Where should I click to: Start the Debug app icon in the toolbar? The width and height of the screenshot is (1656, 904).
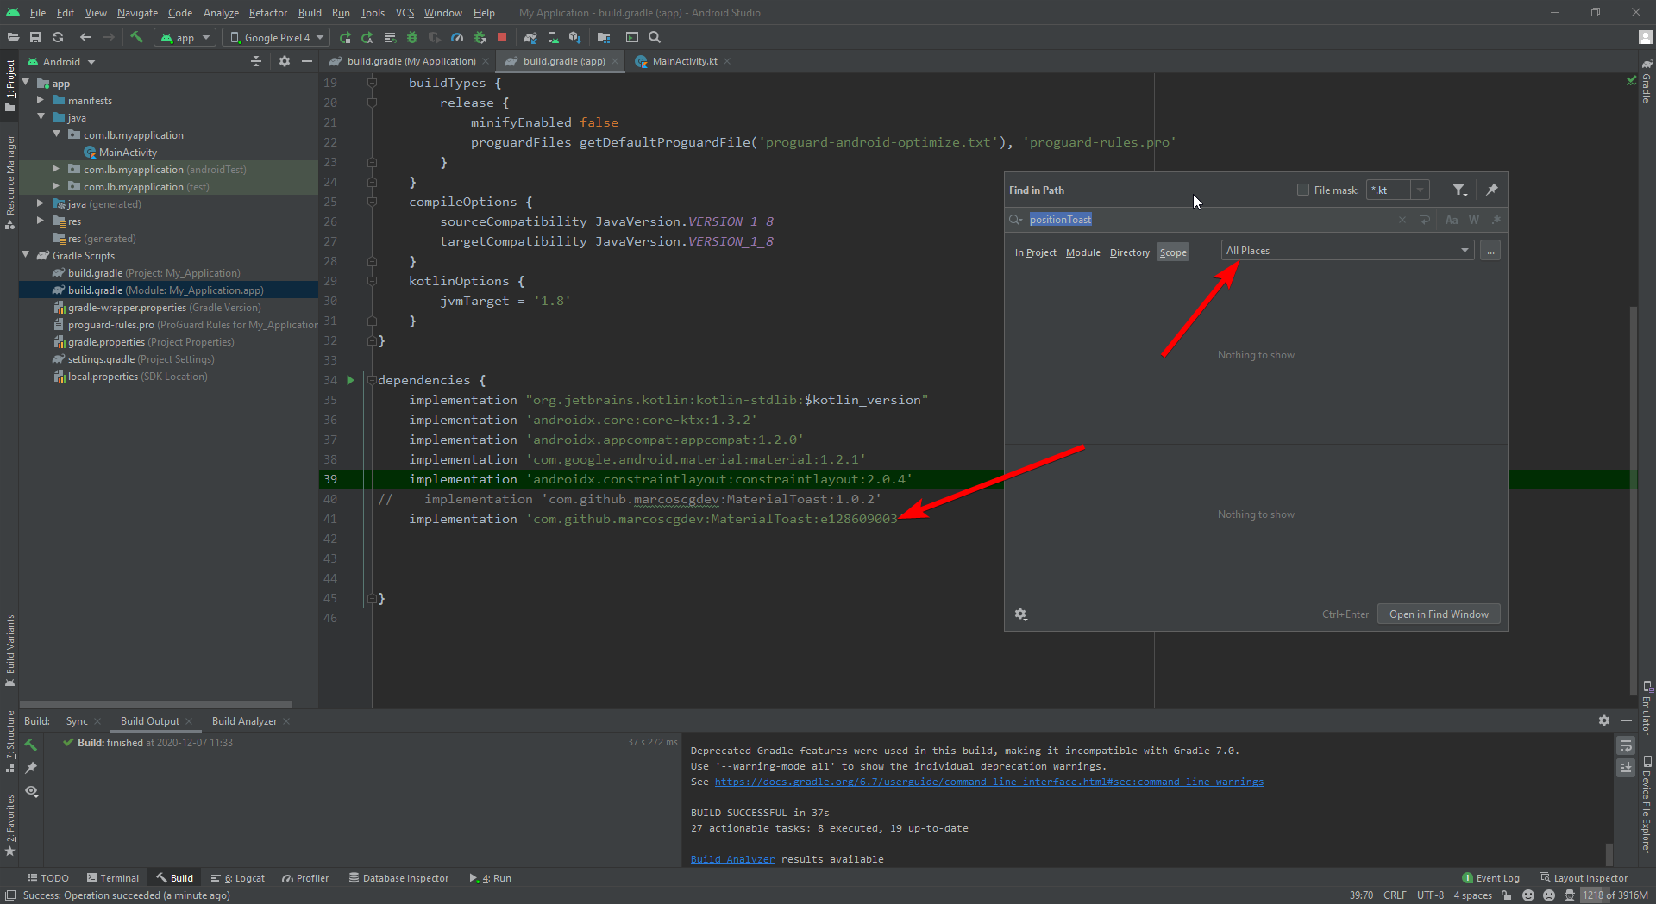412,37
